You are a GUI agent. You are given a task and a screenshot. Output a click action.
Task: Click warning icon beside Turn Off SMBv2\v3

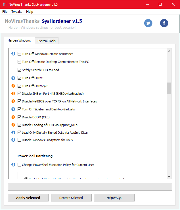tap(13, 86)
